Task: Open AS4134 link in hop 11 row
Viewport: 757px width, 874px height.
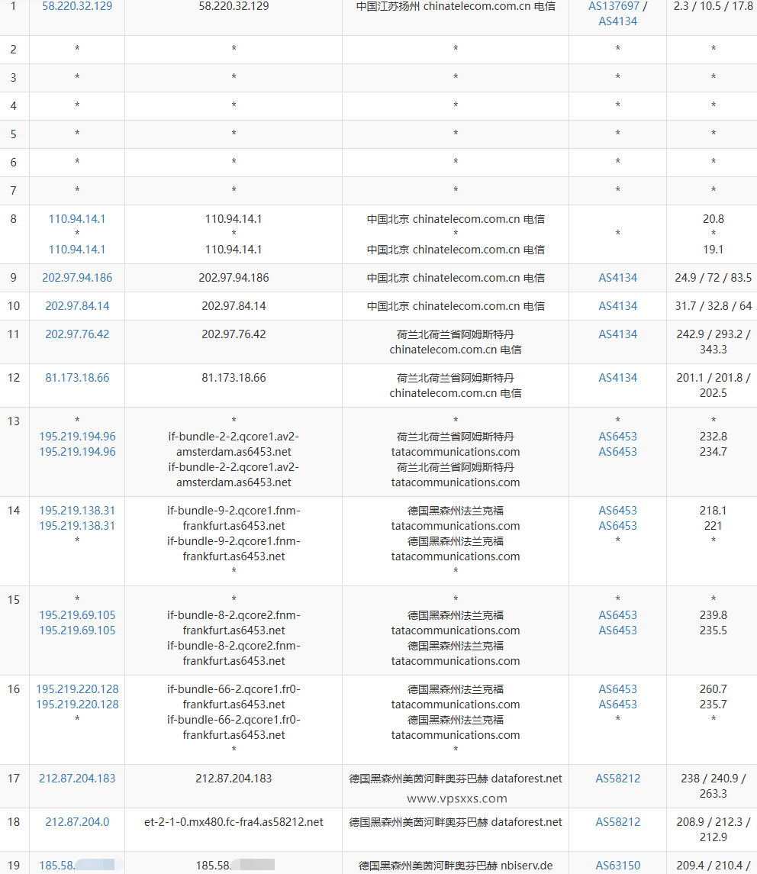Action: coord(617,334)
